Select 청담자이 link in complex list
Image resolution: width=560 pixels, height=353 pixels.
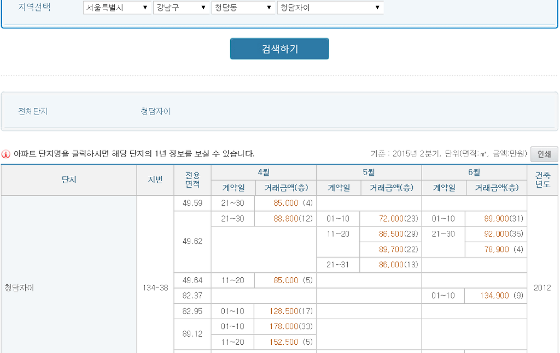[155, 111]
